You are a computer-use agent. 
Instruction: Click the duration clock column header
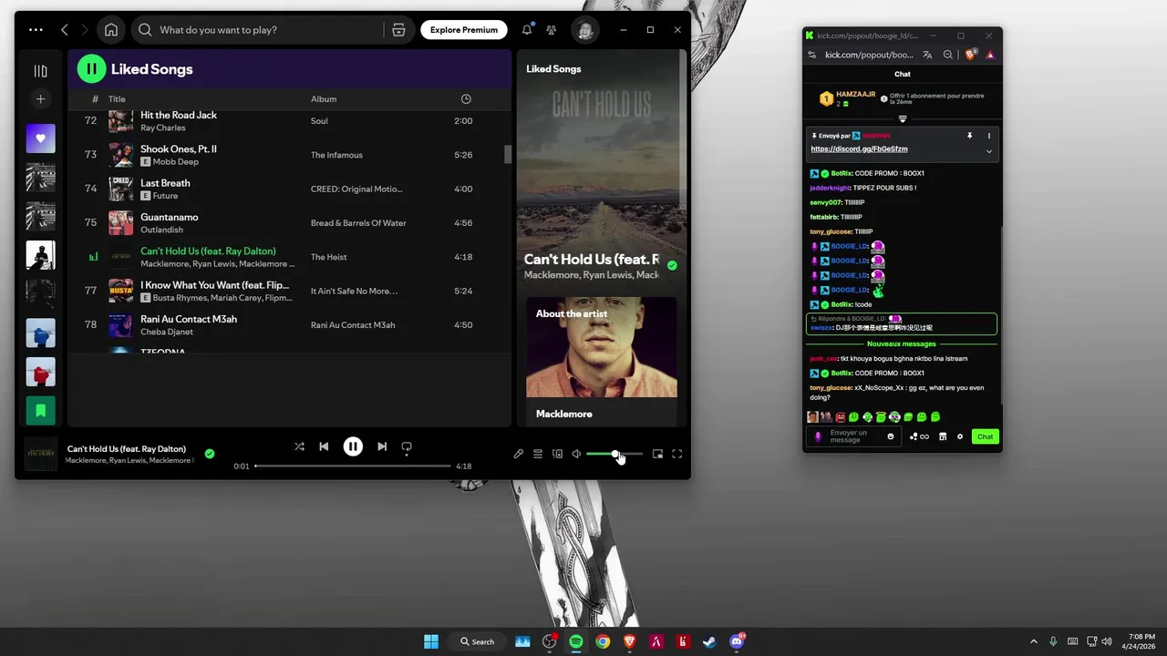[466, 98]
